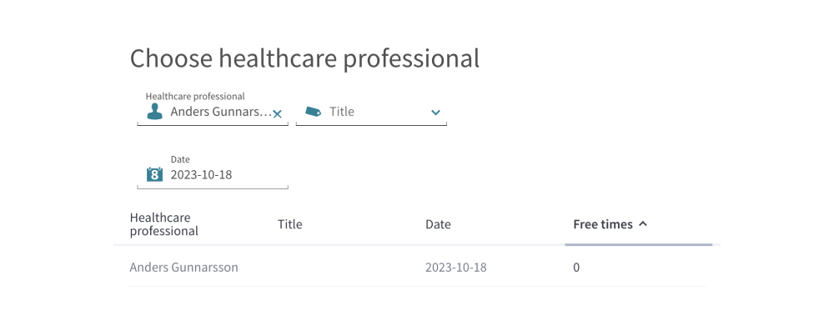Click the person icon in professional field
This screenshot has width=834, height=311.
(154, 111)
